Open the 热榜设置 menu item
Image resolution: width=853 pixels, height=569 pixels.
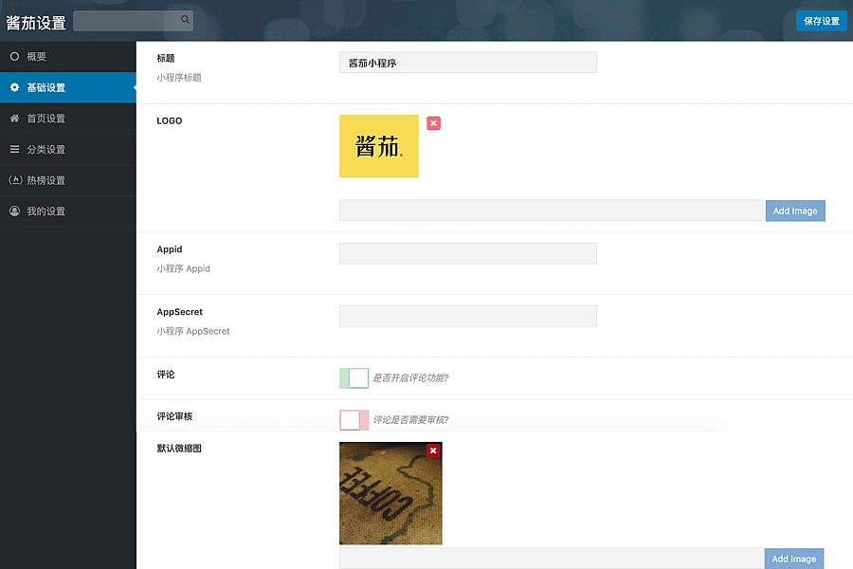coord(68,180)
